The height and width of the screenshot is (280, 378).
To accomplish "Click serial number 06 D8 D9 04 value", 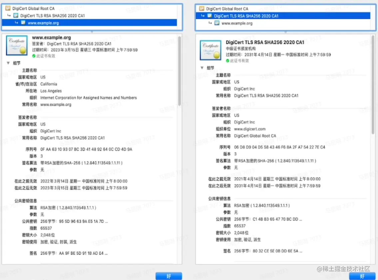I will pyautogui.click(x=280, y=147).
